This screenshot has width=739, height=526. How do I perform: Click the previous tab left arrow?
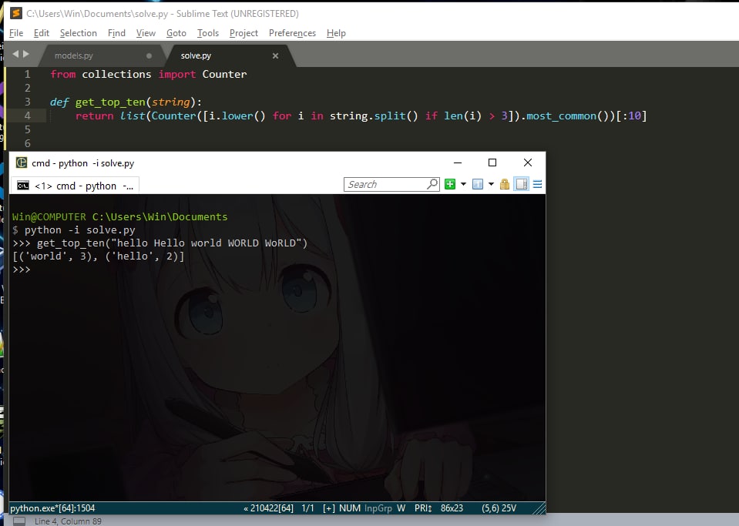pos(15,54)
